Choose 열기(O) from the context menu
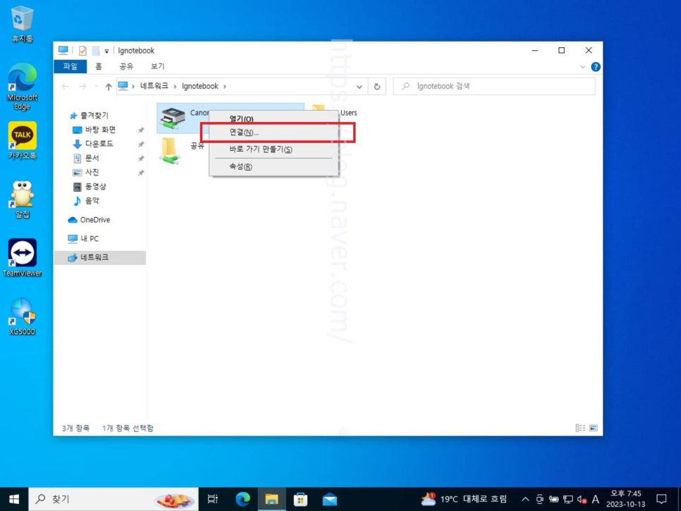Image resolution: width=681 pixels, height=511 pixels. click(241, 118)
